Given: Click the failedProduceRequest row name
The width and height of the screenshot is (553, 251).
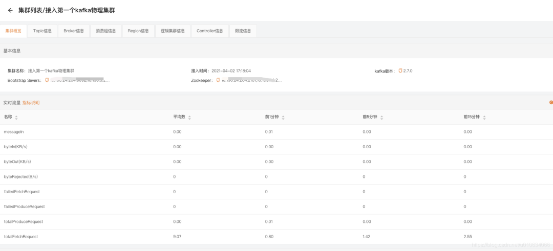Looking at the screenshot, I should [x=25, y=207].
